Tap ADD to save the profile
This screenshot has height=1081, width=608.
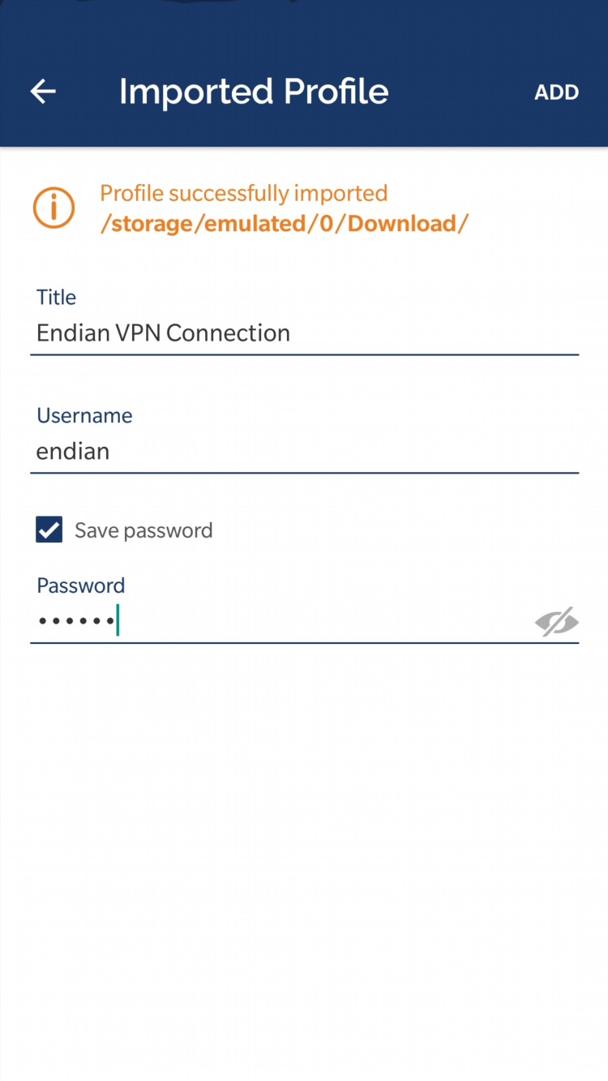[x=556, y=92]
